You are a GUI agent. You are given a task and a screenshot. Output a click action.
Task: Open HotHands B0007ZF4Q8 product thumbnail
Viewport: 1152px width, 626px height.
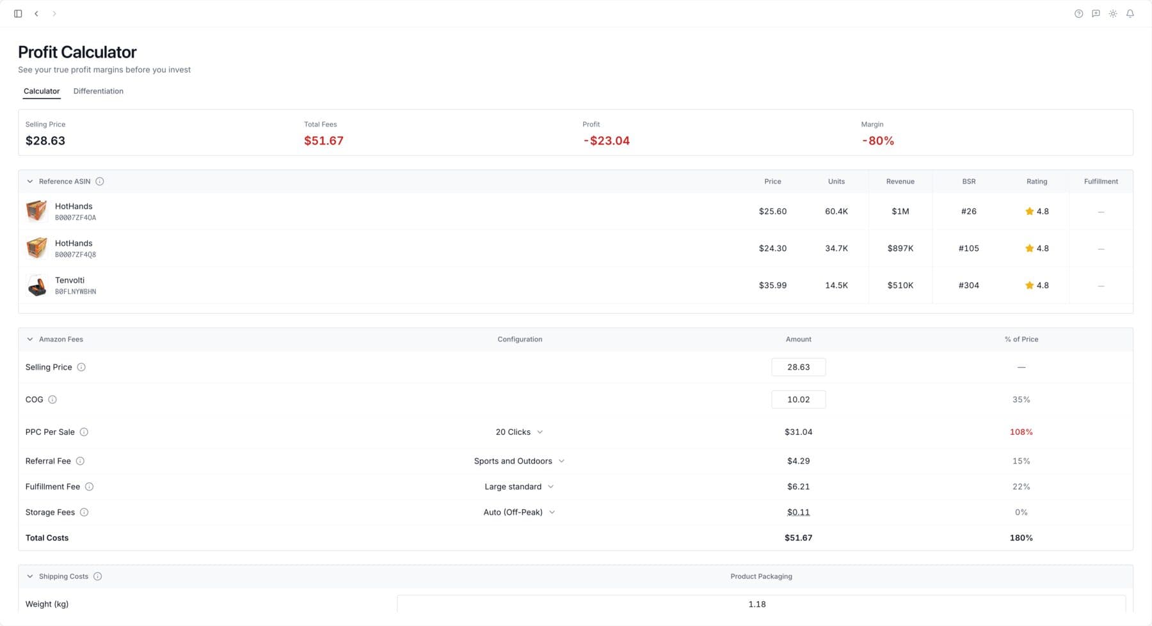coord(36,248)
